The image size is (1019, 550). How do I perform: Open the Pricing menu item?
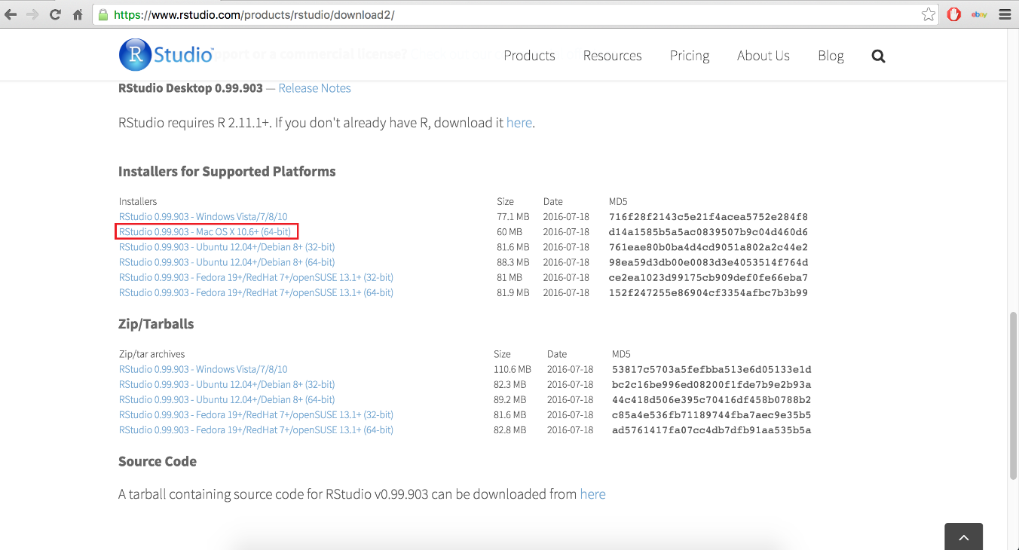pyautogui.click(x=690, y=56)
